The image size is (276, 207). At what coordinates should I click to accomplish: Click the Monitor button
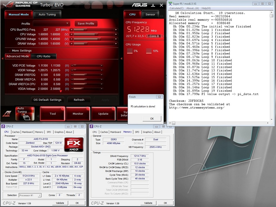coord(78,114)
